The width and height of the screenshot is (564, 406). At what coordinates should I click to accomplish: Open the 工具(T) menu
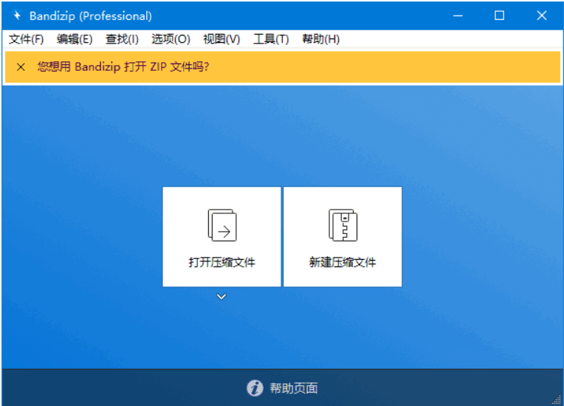pyautogui.click(x=271, y=39)
